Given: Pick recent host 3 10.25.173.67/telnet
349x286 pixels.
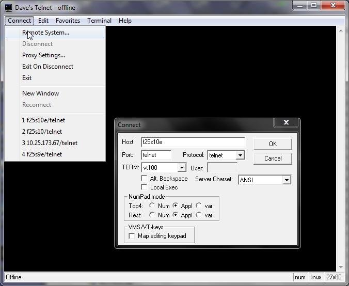Looking at the screenshot, I should (x=55, y=143).
